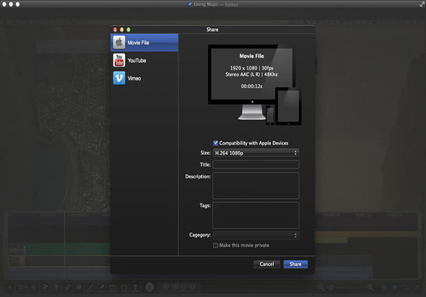
Task: Open the Size dropdown showing H.264 1080p
Action: coord(256,153)
